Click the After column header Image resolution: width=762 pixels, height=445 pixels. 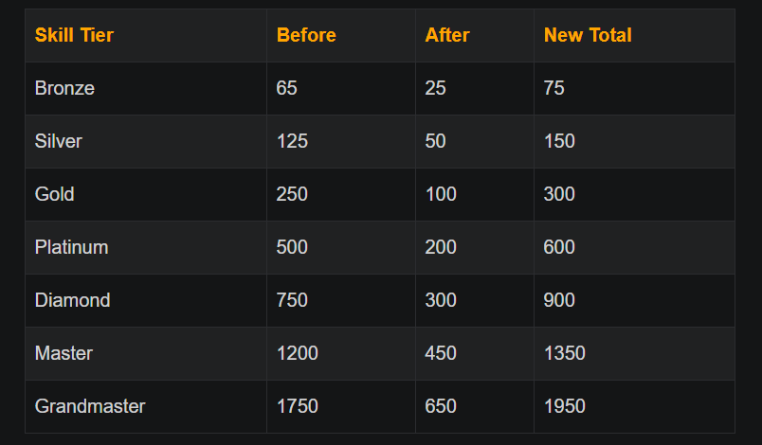(447, 35)
